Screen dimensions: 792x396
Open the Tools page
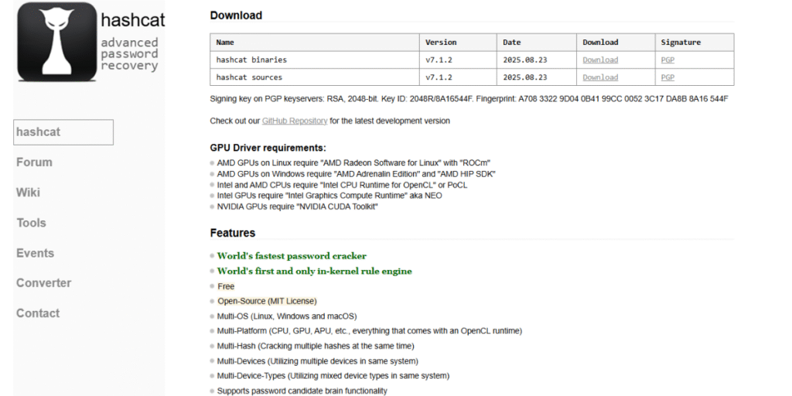click(x=31, y=223)
